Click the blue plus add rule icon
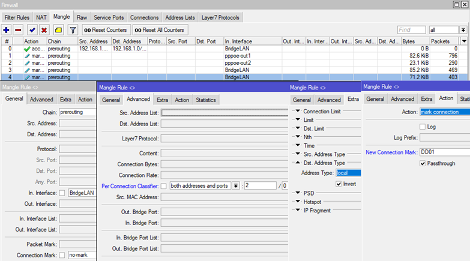The height and width of the screenshot is (261, 470). pos(7,29)
